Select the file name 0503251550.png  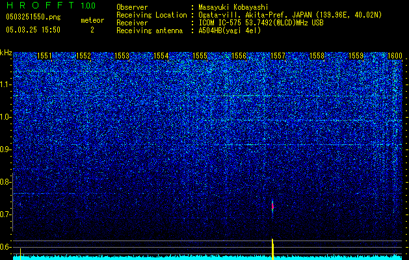pyautogui.click(x=33, y=18)
